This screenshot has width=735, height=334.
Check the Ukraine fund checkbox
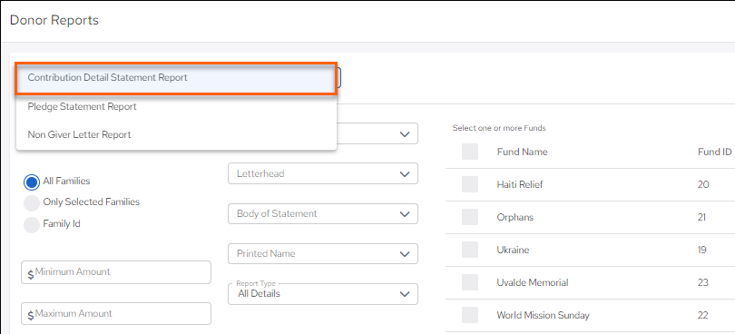tap(470, 250)
